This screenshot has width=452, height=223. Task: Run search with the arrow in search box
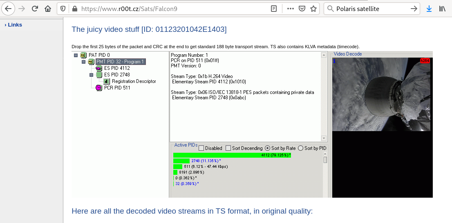tap(414, 9)
